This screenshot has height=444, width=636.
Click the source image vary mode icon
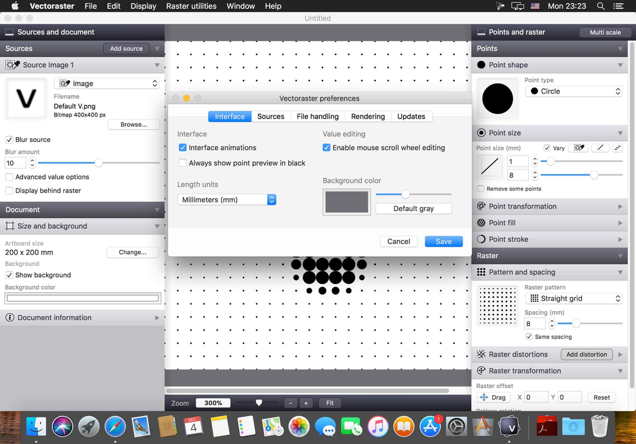(x=578, y=148)
